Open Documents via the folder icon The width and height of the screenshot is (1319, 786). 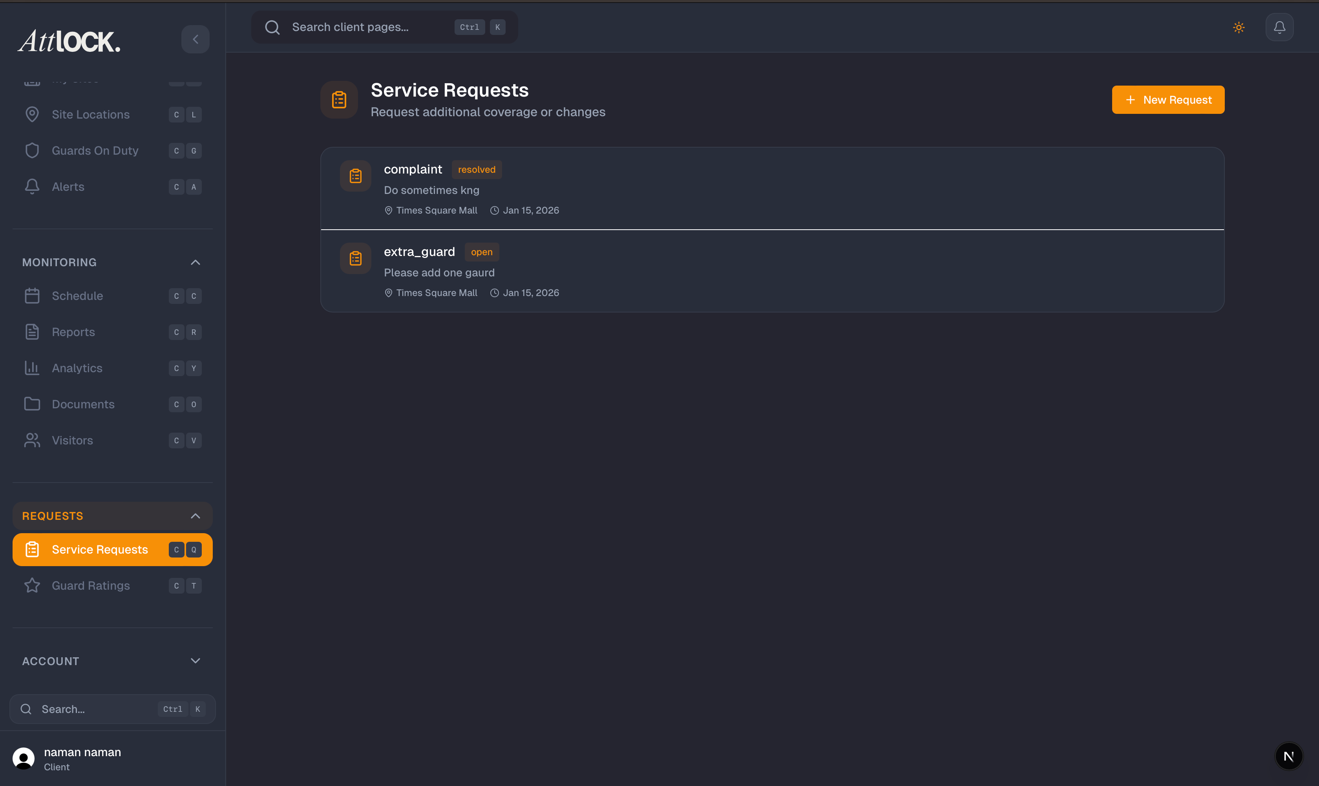[x=32, y=404]
